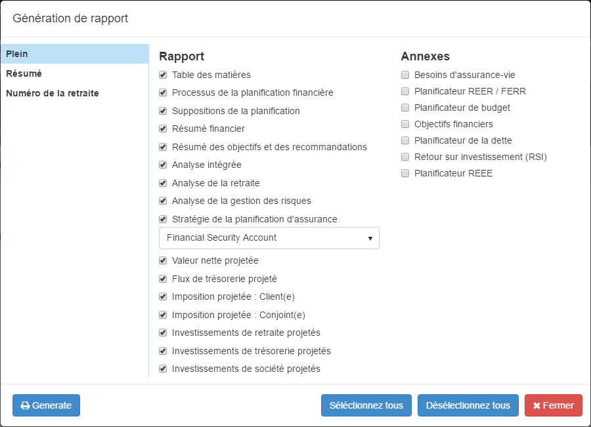Click the Generate button with printer icon

[46, 405]
